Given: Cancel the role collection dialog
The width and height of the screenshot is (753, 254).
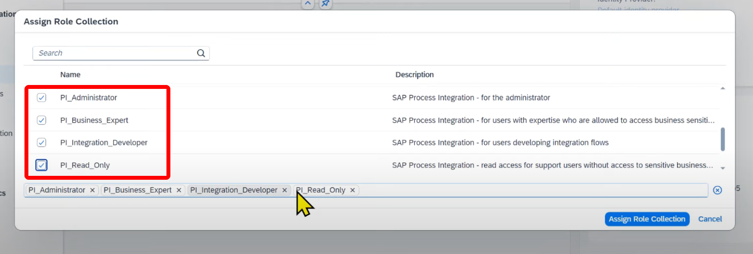Looking at the screenshot, I should click(710, 219).
